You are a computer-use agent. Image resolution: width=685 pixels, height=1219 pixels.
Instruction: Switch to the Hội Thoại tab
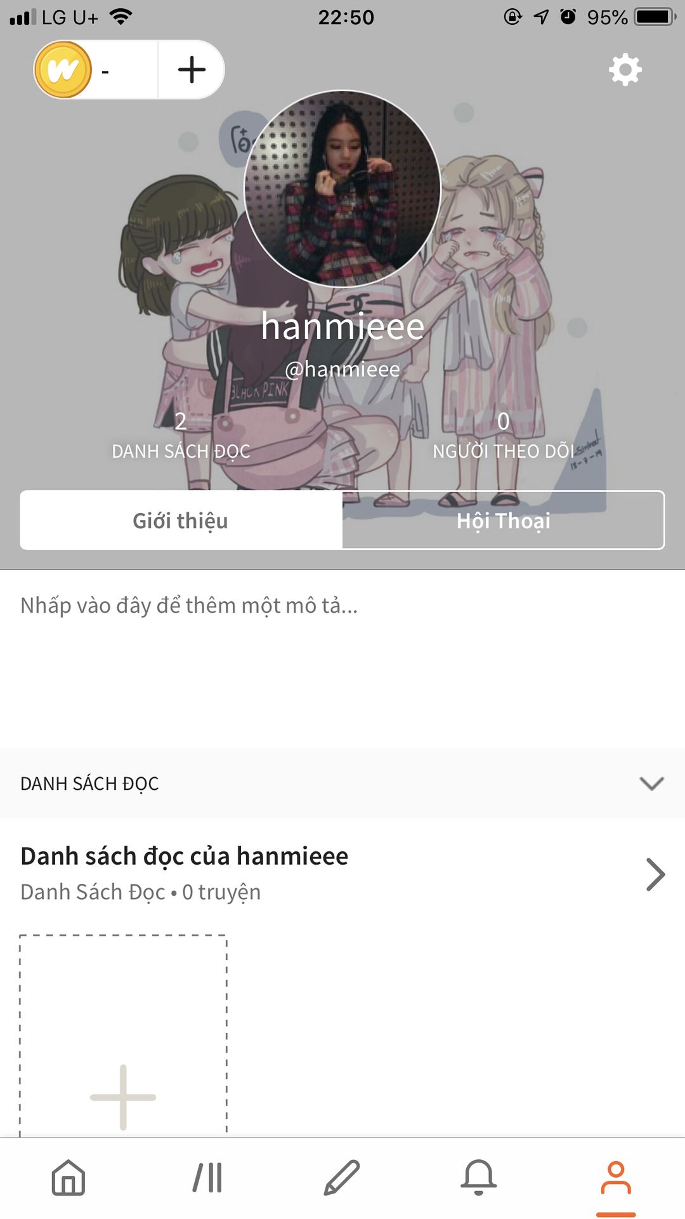pos(504,520)
